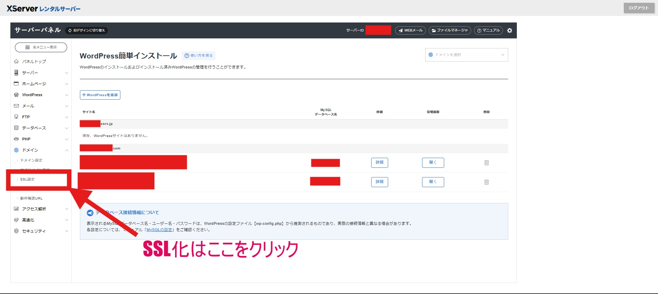Delete the first WordPress site via trash icon
This screenshot has height=294, width=658.
486,163
